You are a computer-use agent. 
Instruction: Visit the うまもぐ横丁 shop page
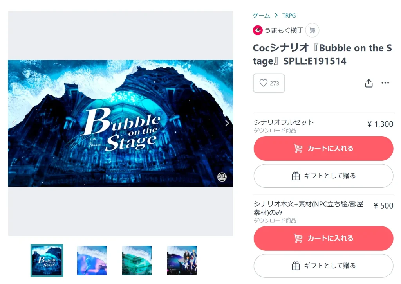[x=284, y=31]
